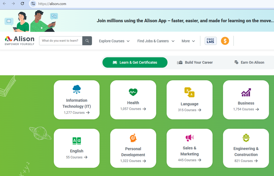Image resolution: width=274 pixels, height=176 pixels.
Task: Select the Build Your Career tab
Action: pos(195,63)
